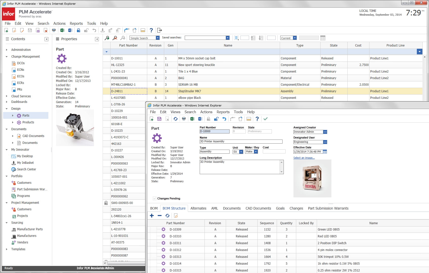The image size is (429, 273).
Task: Export the part data to Word
Action: pyautogui.click(x=200, y=119)
